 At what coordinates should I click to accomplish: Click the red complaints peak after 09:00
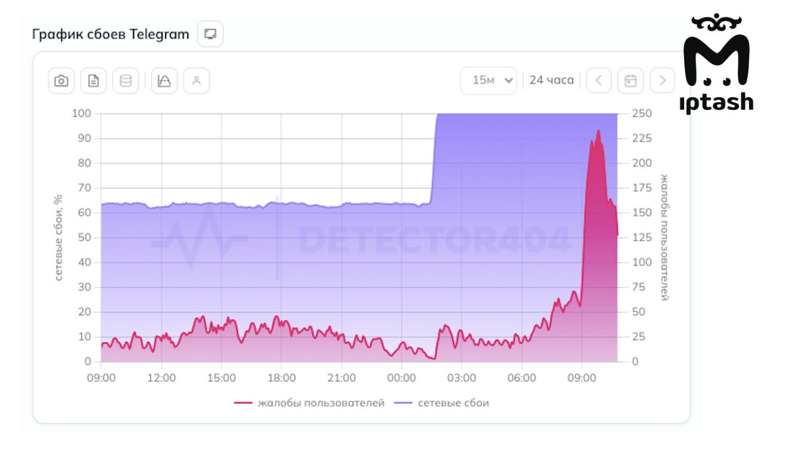pos(598,131)
